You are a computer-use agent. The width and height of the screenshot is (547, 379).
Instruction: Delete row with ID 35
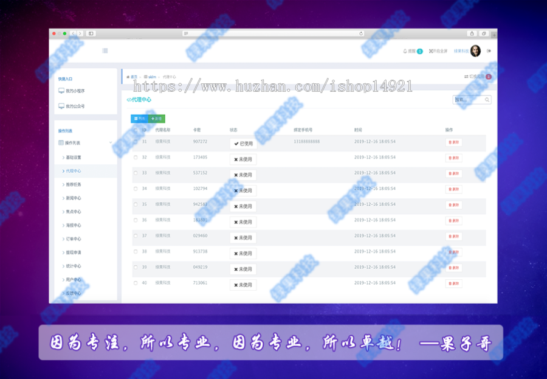[454, 205]
